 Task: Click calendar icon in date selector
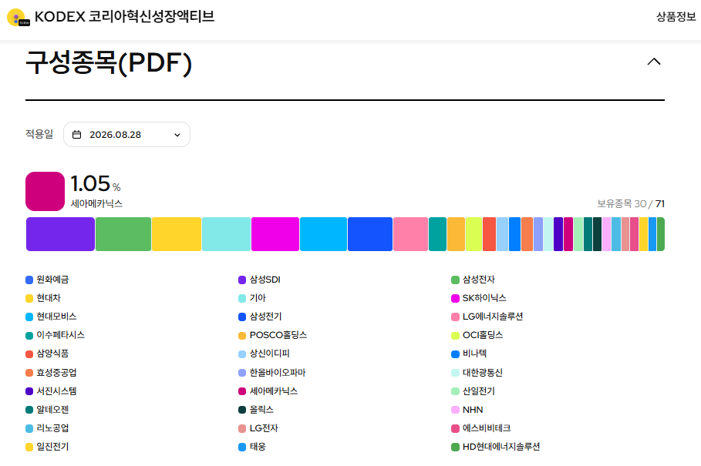pos(77,134)
